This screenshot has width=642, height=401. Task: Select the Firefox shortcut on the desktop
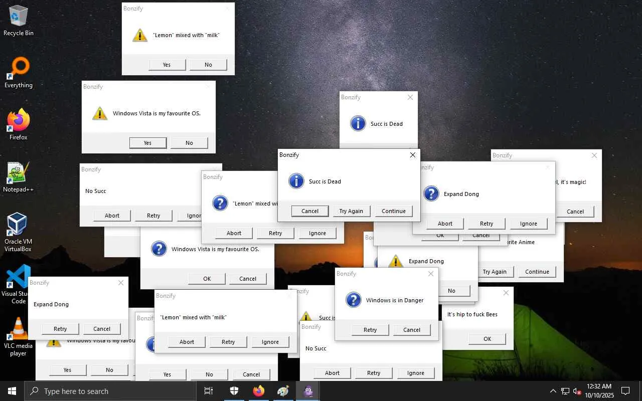tap(19, 125)
